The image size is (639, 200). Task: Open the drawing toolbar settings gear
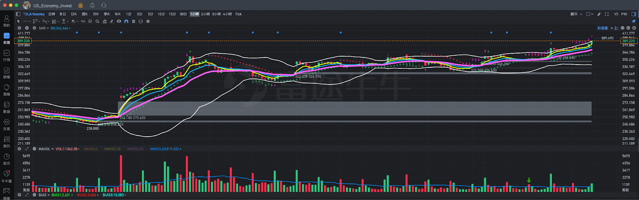(148, 21)
